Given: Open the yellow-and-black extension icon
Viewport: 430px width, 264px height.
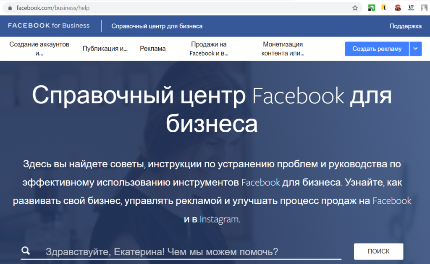Looking at the screenshot, I should pyautogui.click(x=384, y=8).
